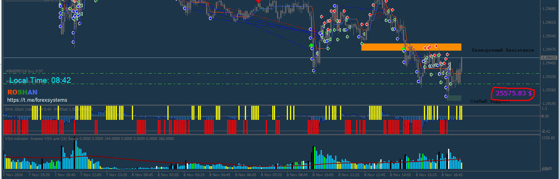Click the 1.29685 price scale value
Viewport: 559px width, 179px height.
tap(549, 9)
